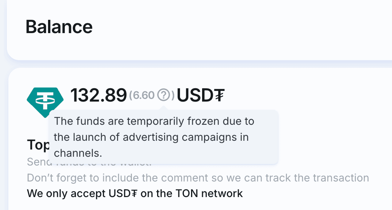Viewport: 392px width, 210px height.
Task: Click the Balance heading
Action: pyautogui.click(x=59, y=27)
